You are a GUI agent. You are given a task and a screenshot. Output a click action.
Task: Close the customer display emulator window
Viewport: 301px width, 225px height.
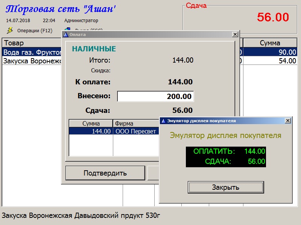(287, 121)
